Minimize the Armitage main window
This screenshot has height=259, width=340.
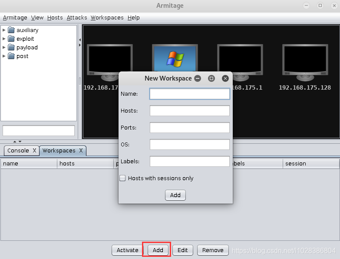coord(306,6)
